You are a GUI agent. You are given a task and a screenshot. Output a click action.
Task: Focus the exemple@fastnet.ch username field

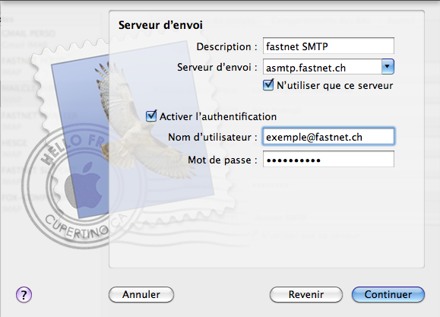tap(328, 137)
